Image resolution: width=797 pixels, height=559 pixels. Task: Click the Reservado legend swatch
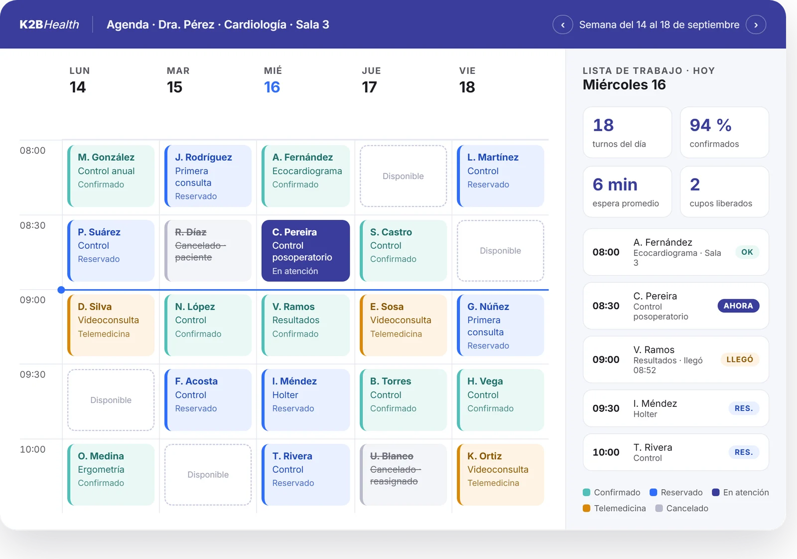[x=654, y=492]
